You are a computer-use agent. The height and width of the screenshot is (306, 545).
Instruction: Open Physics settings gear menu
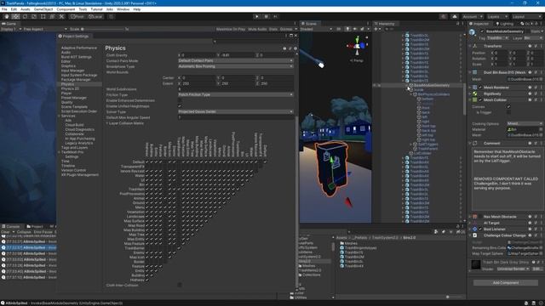pyautogui.click(x=295, y=48)
